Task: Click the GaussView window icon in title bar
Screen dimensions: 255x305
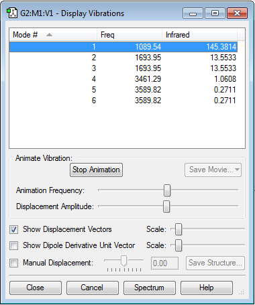Action: pos(12,13)
